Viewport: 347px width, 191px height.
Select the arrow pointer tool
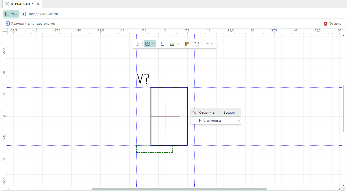[x=137, y=44]
